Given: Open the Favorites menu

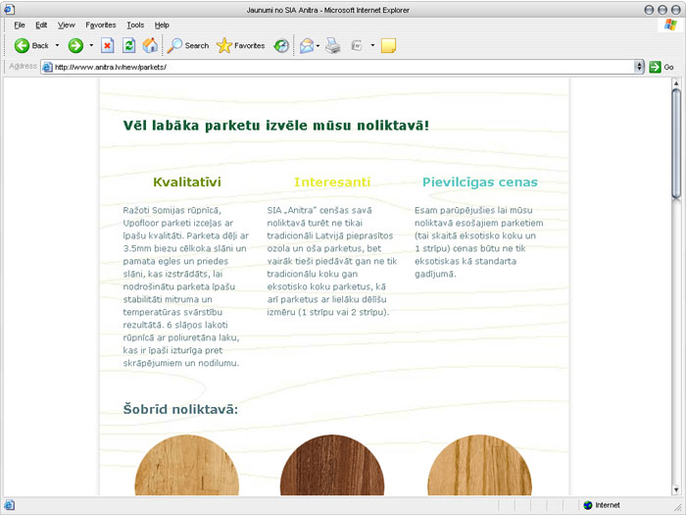Looking at the screenshot, I should coord(101,25).
